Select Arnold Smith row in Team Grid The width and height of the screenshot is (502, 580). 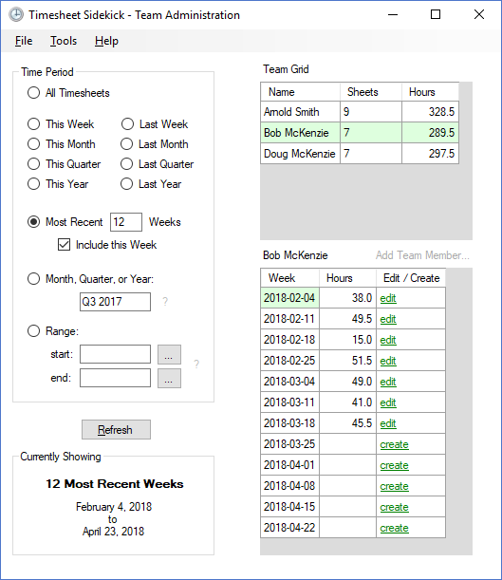click(360, 112)
